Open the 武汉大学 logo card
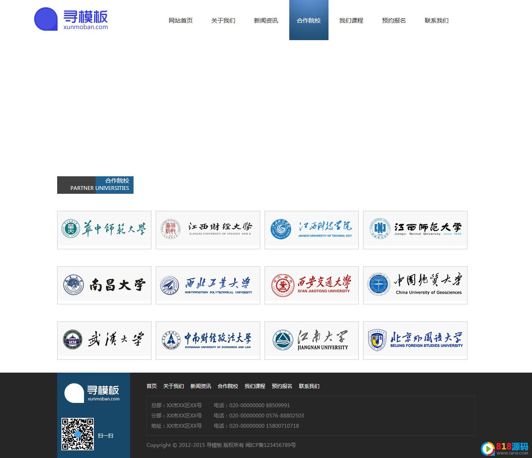Screen dimensions: 532x458 click(x=104, y=341)
